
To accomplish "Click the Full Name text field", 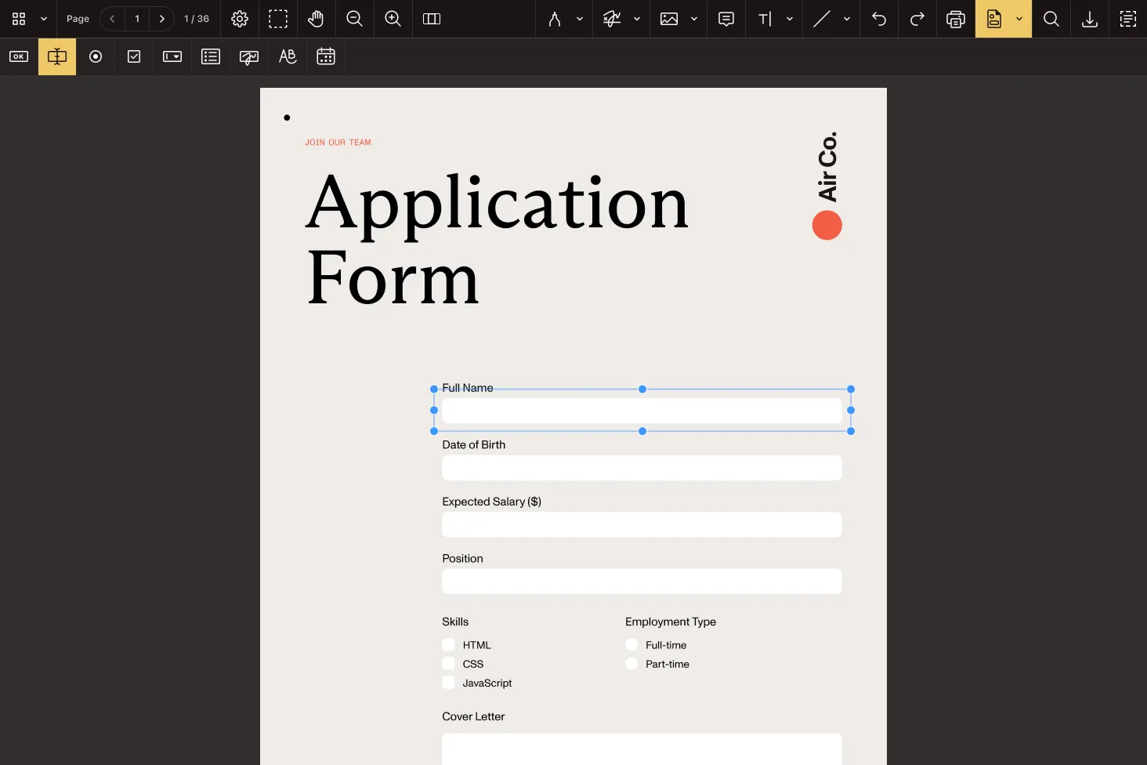I will [x=642, y=411].
